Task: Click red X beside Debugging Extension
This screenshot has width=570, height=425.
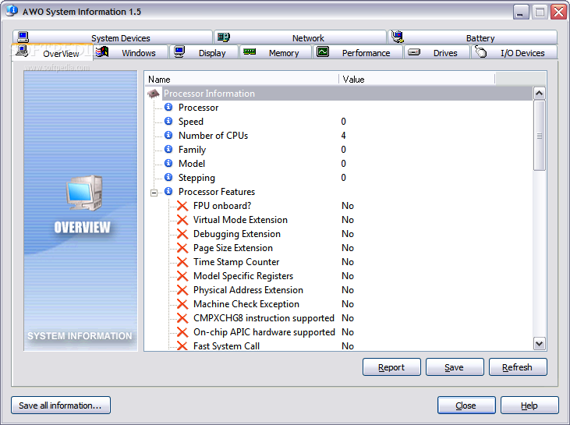Action: coord(182,234)
